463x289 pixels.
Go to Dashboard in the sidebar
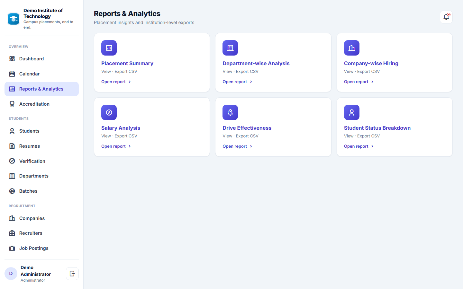pos(41,59)
